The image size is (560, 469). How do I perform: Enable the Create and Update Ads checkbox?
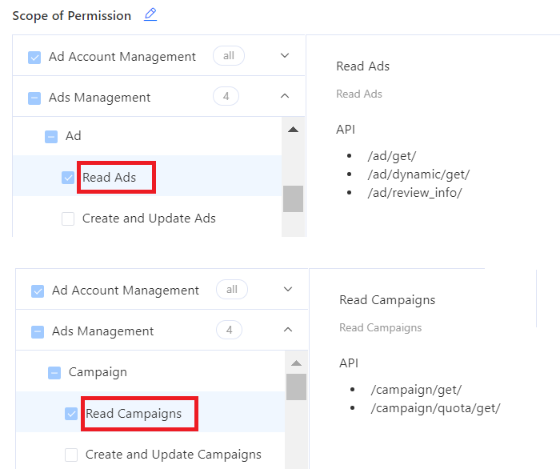pyautogui.click(x=68, y=218)
